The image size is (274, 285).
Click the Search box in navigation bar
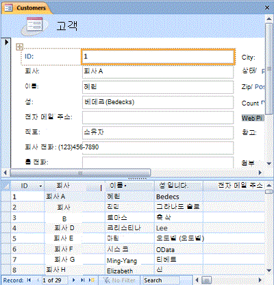pos(161,280)
